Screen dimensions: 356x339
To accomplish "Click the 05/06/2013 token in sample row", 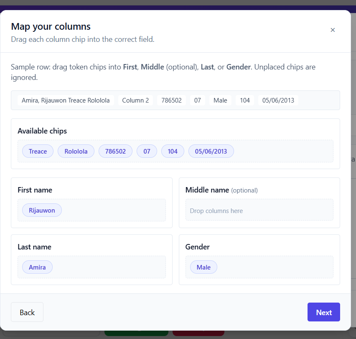I will [x=278, y=100].
